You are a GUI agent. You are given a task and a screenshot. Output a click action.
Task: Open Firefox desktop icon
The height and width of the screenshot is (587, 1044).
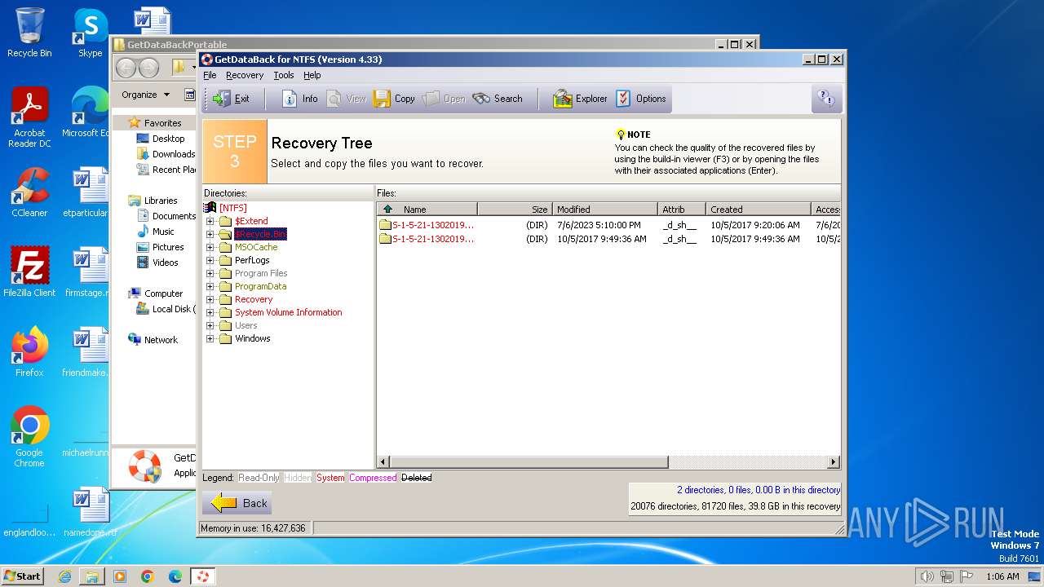[29, 351]
